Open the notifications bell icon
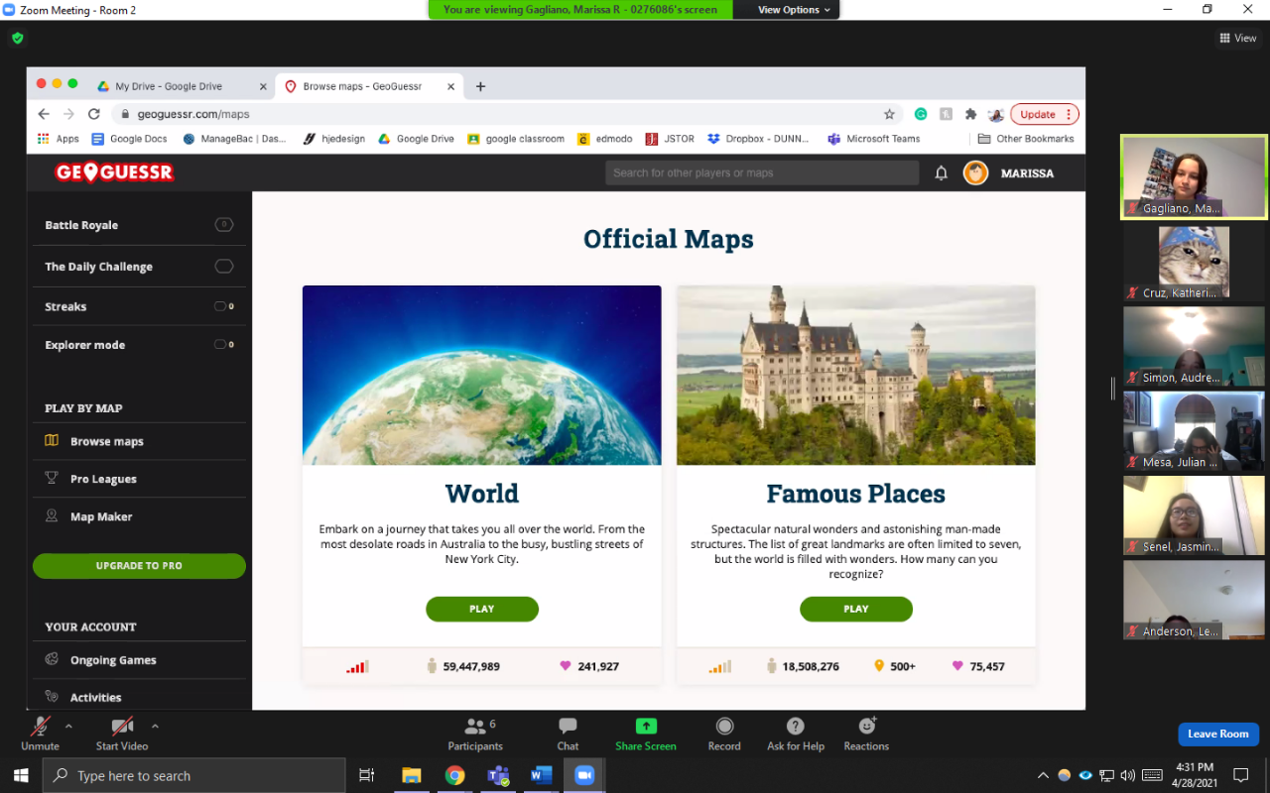Viewport: 1270px width, 793px height. point(942,173)
